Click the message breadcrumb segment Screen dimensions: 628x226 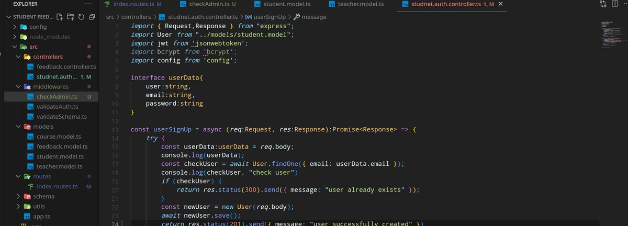pos(314,17)
